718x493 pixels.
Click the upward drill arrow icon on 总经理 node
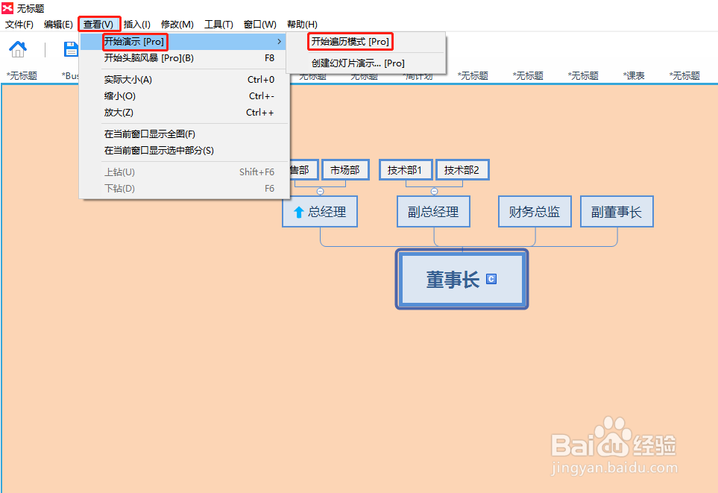(298, 211)
